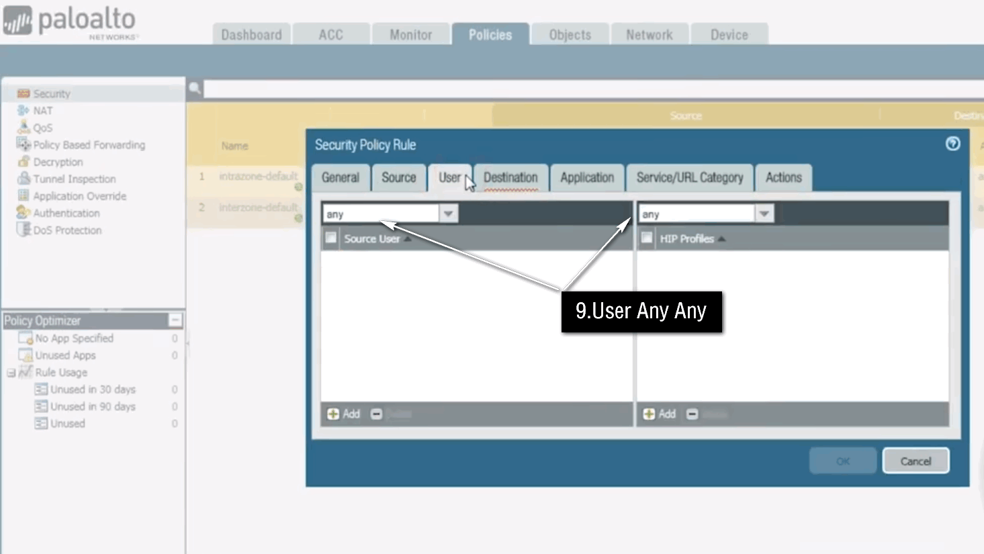
Task: Open the Network tab
Action: (x=650, y=34)
